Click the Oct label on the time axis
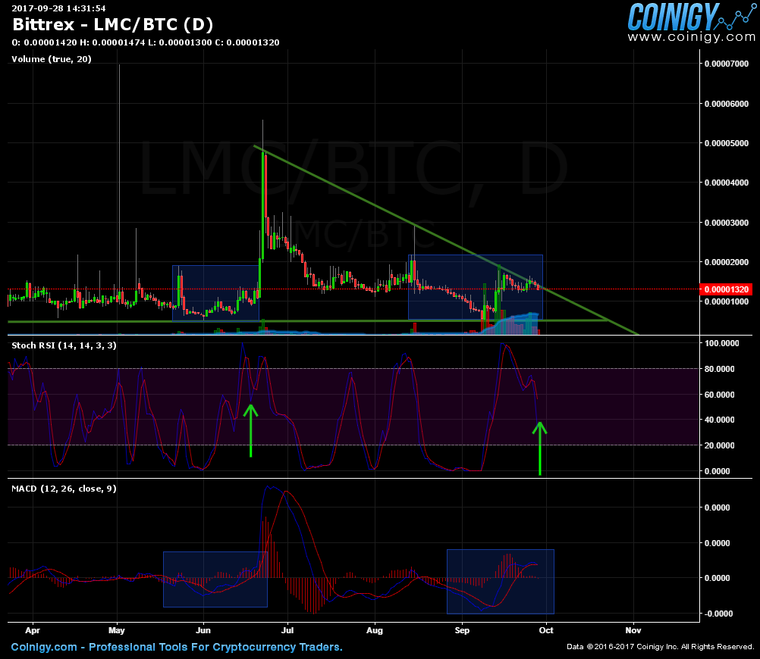760x659 pixels. [x=545, y=630]
